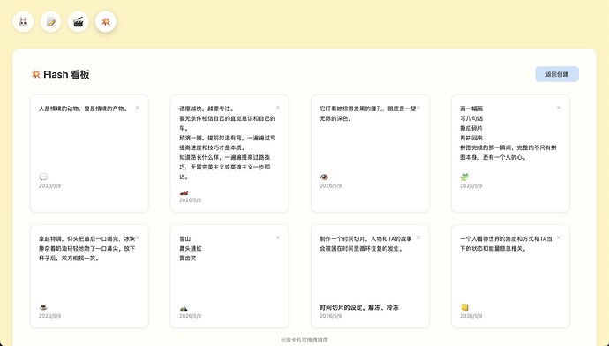
Task: Delete the card starting 拿起特调
Action: point(138,237)
